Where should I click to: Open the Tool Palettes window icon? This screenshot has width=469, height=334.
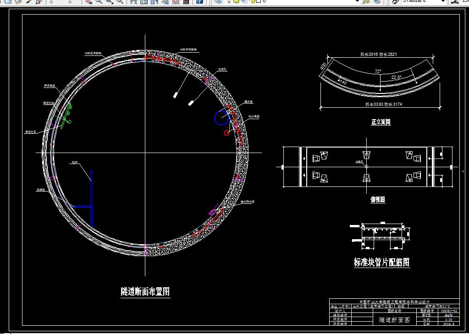click(x=154, y=1)
